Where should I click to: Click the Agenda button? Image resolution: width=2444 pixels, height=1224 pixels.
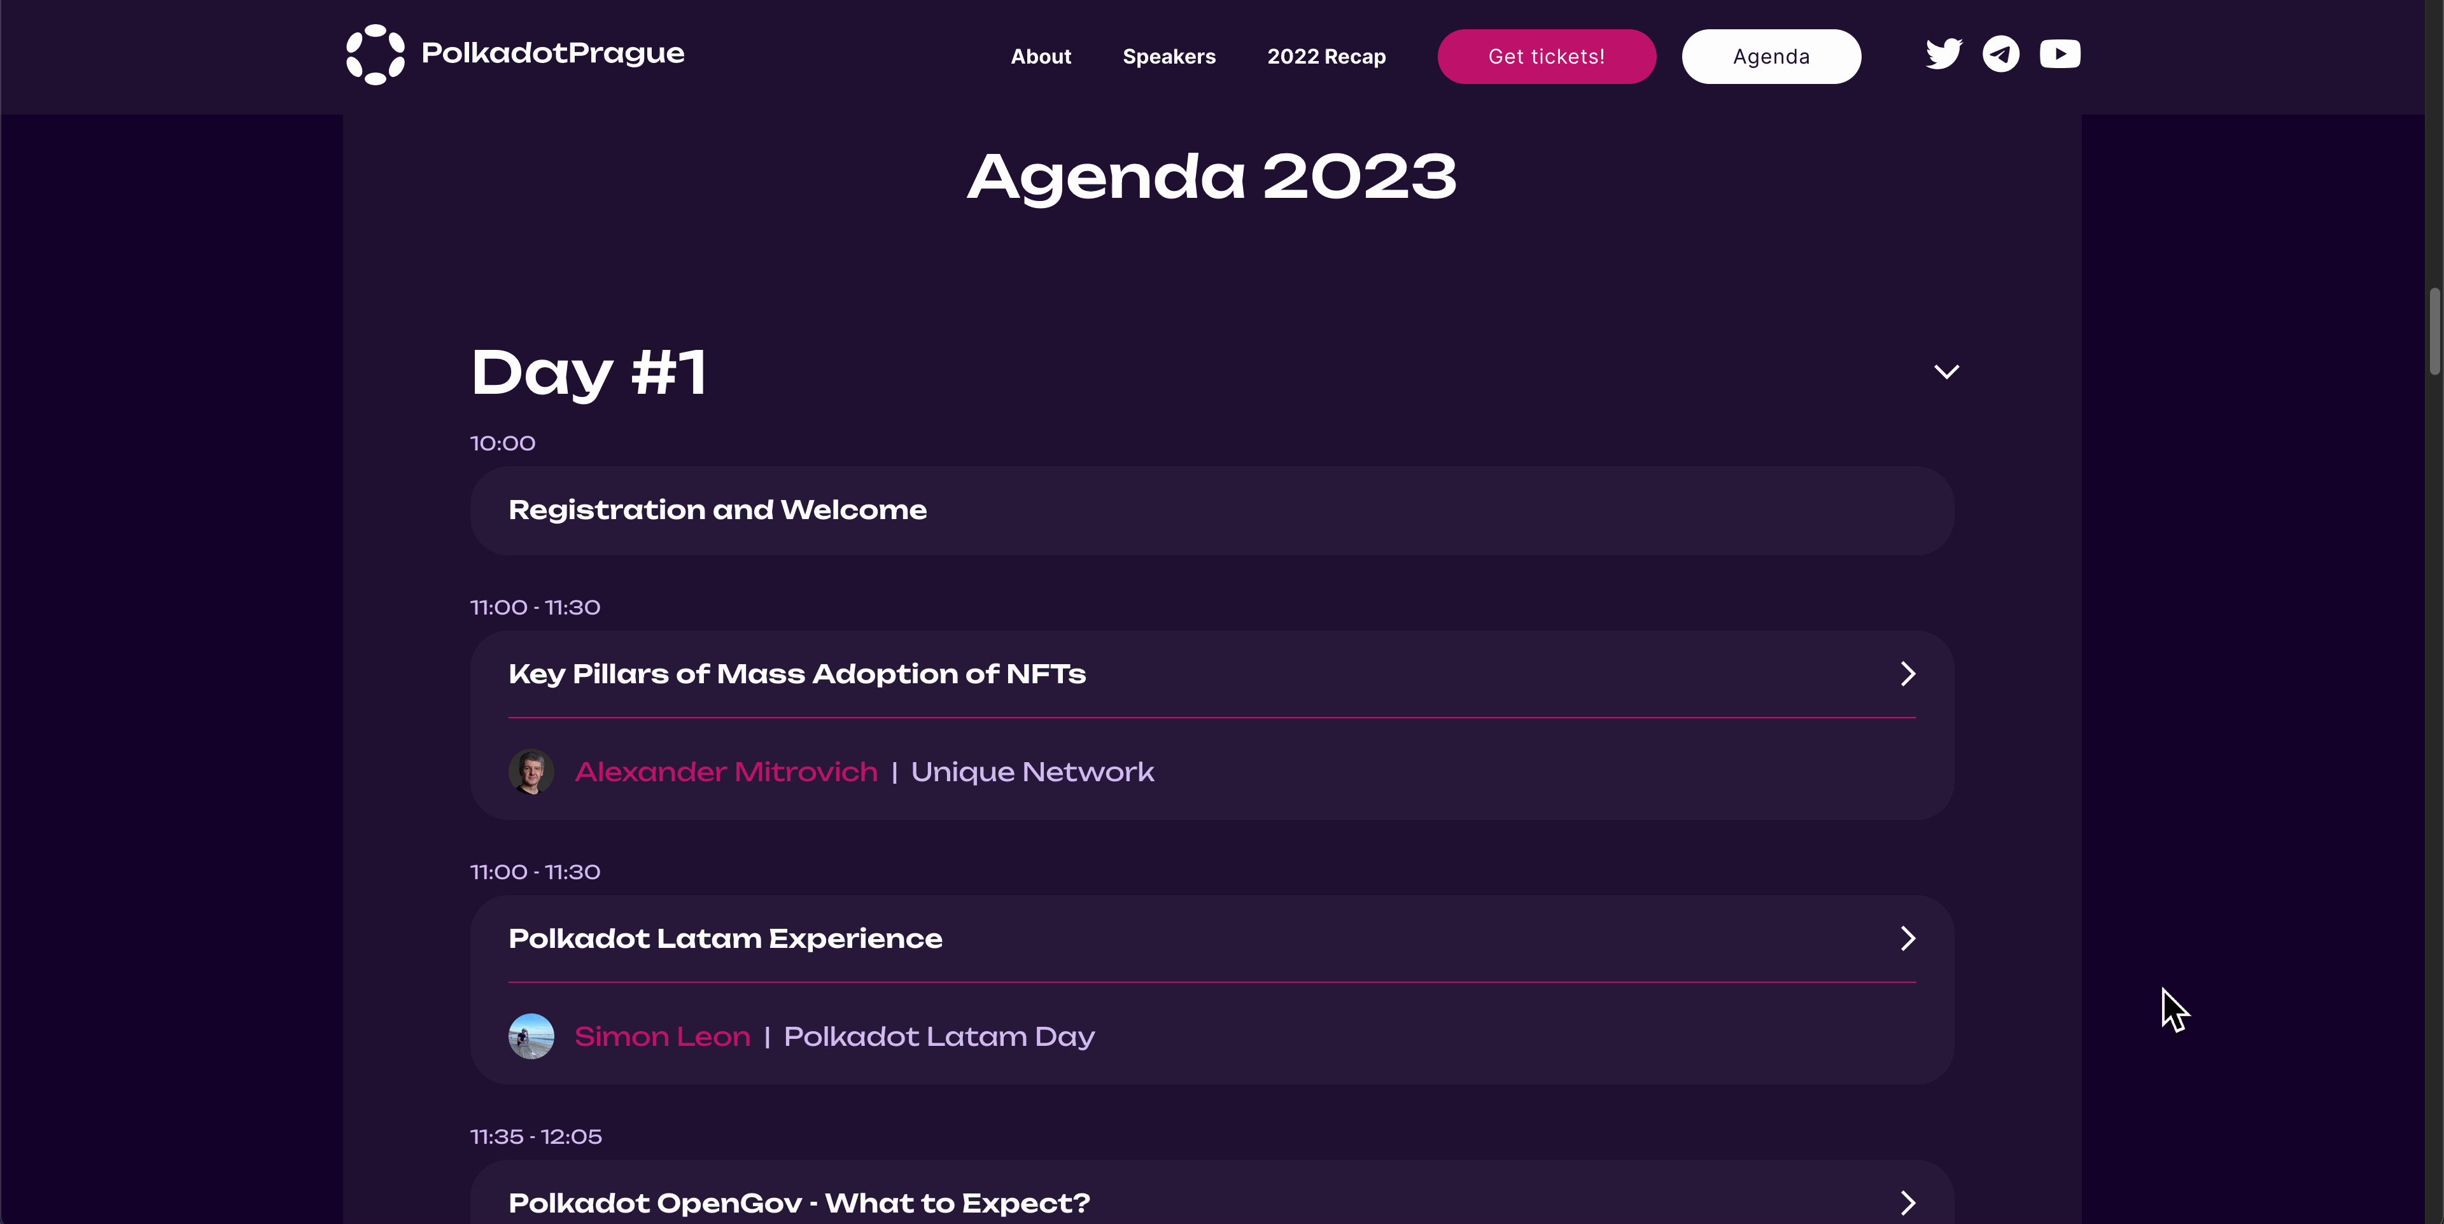1771,57
